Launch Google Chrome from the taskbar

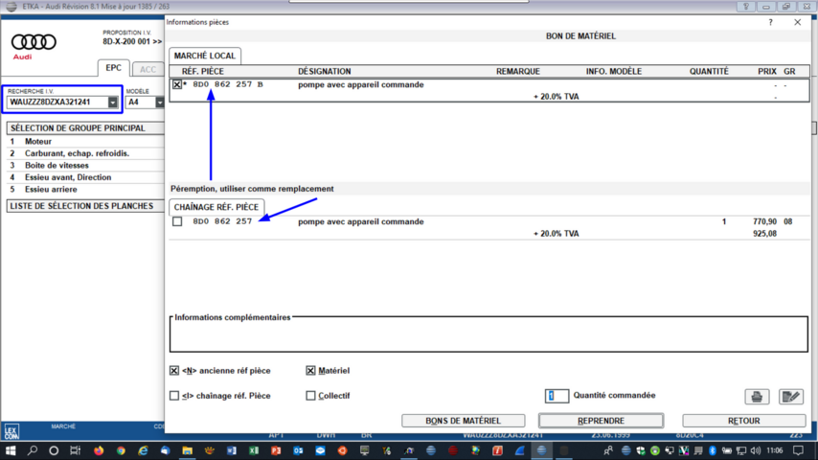[x=121, y=450]
